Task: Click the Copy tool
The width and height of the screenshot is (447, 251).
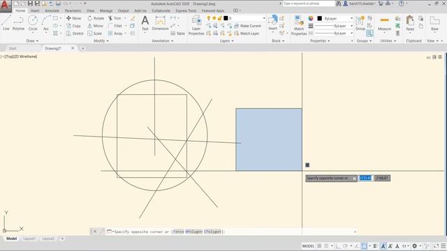Action: pos(73,26)
